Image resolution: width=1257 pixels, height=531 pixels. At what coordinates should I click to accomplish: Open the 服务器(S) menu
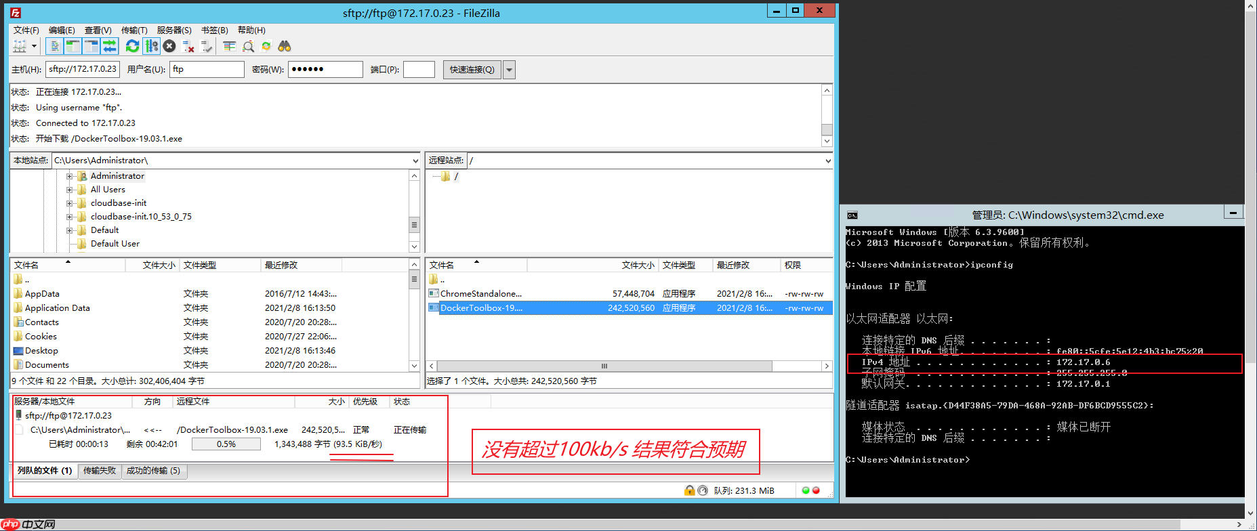(174, 30)
